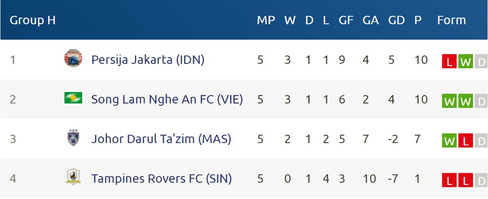Click the Group H header title
Screen dimensions: 488x199
32,20
